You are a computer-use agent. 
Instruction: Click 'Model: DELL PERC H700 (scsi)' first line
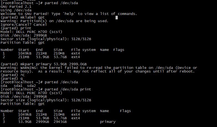tap(32, 32)
